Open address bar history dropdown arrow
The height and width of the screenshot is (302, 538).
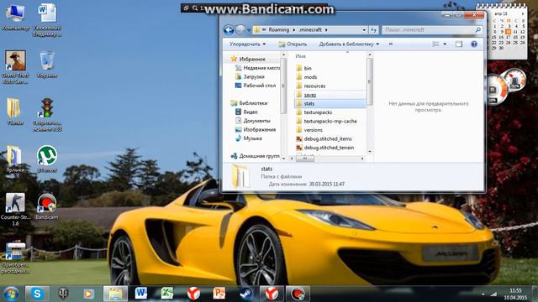364,30
